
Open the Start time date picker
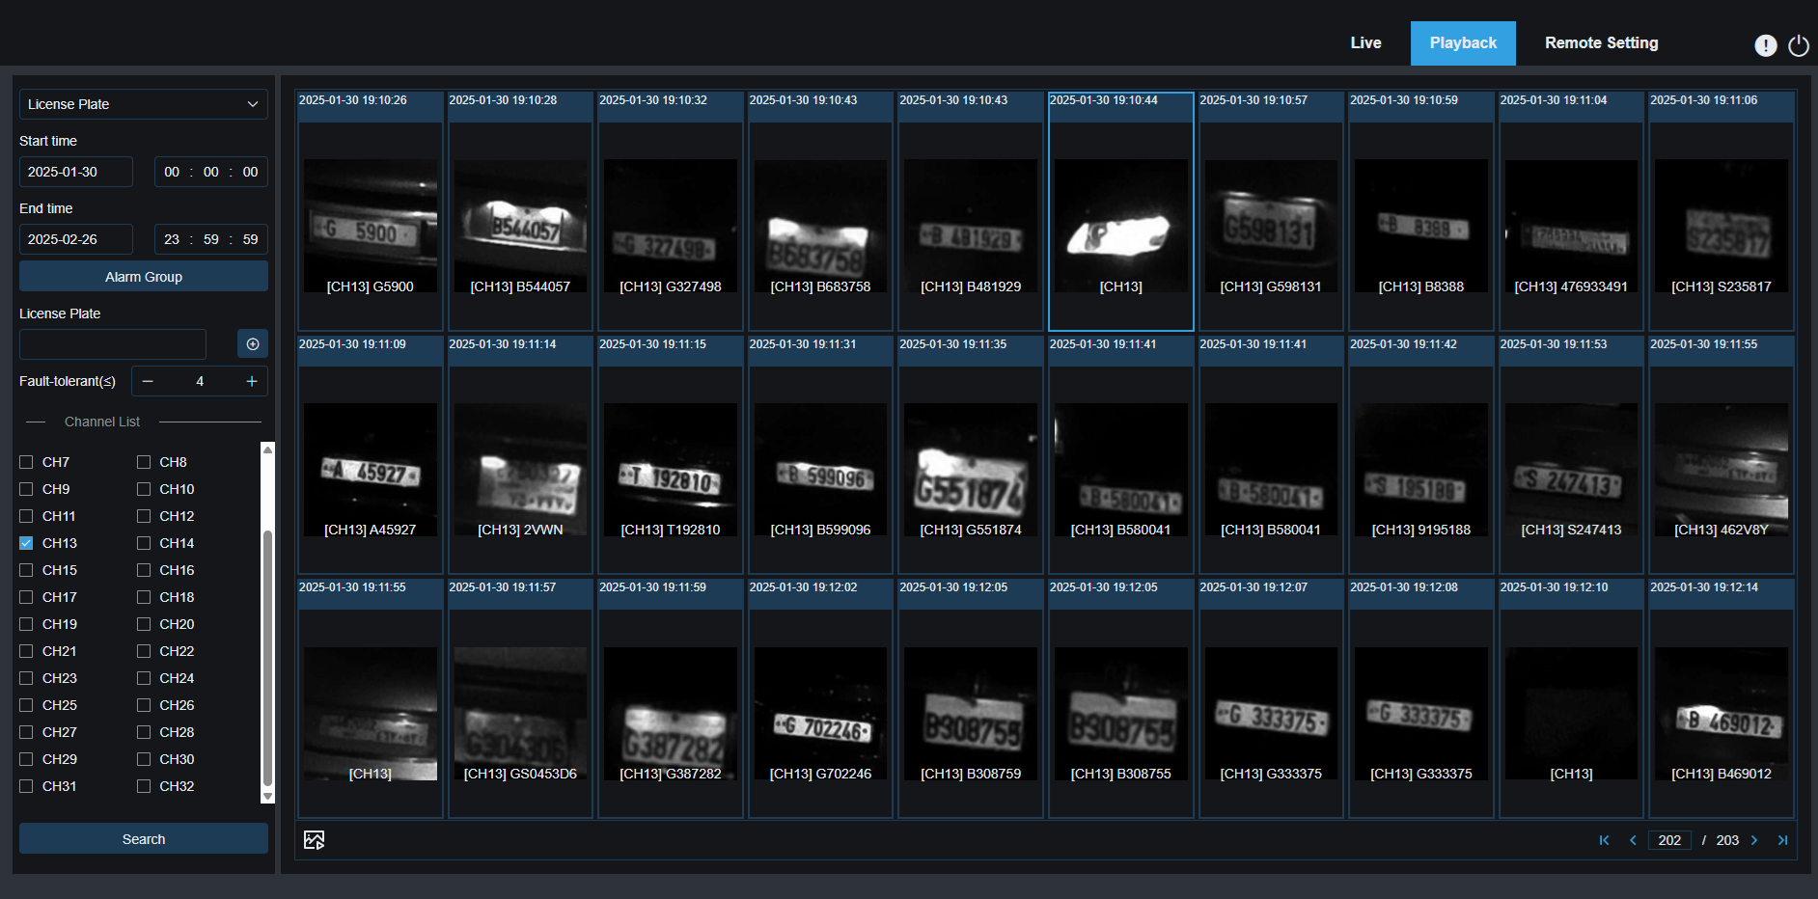76,172
